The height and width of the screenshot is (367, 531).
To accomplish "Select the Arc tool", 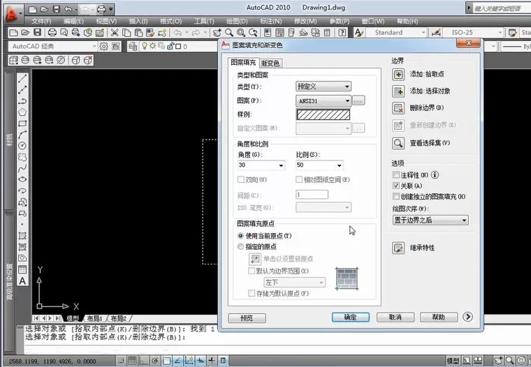I will [22, 135].
